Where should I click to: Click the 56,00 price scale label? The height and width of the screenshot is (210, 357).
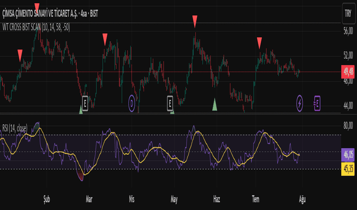click(x=348, y=31)
